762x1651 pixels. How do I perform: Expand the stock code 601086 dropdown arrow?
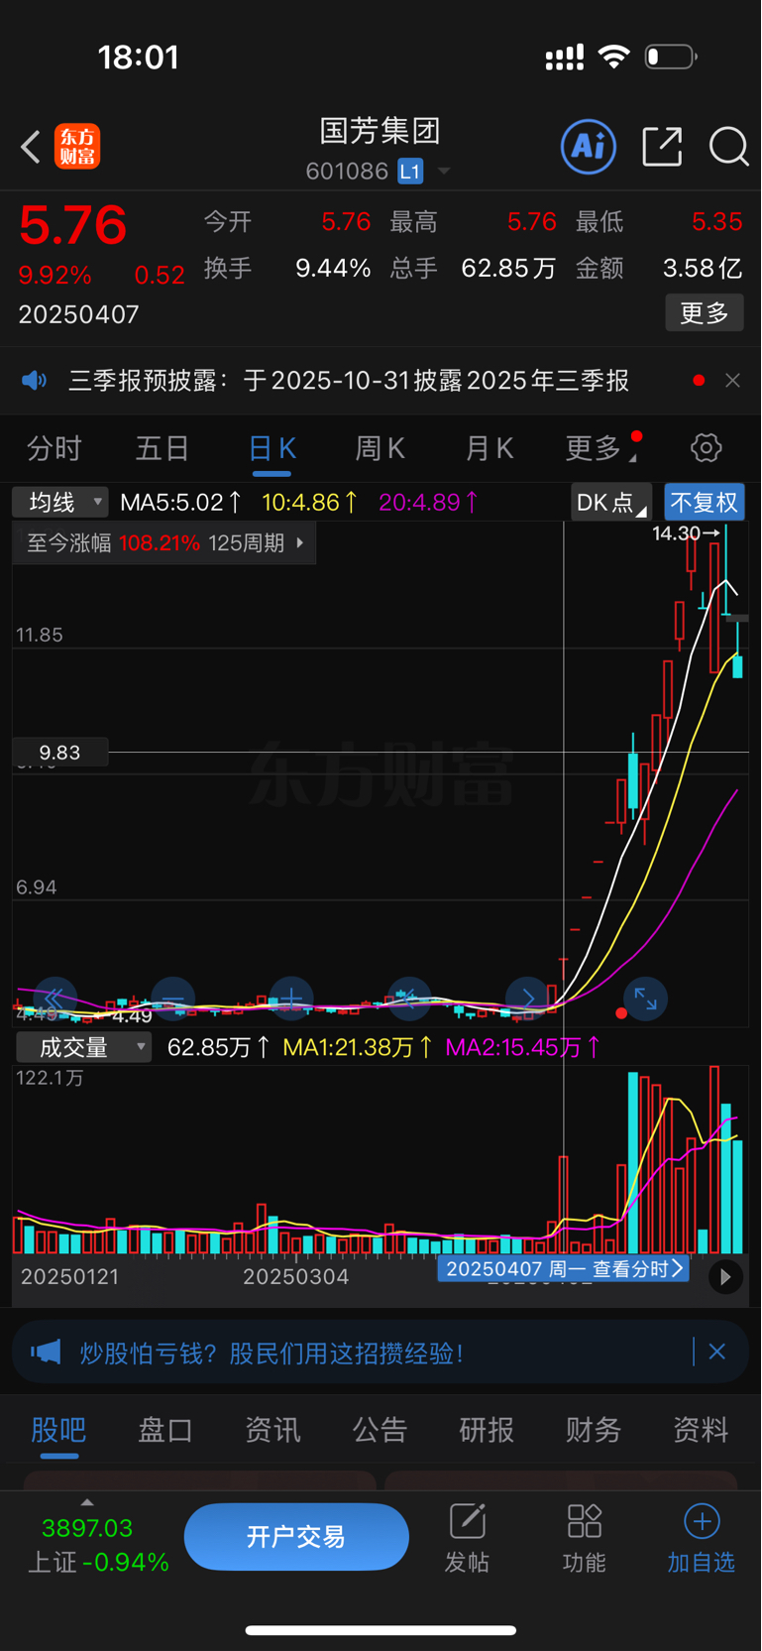tap(444, 172)
